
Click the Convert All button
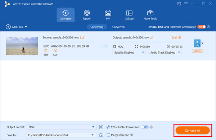pos(193,130)
